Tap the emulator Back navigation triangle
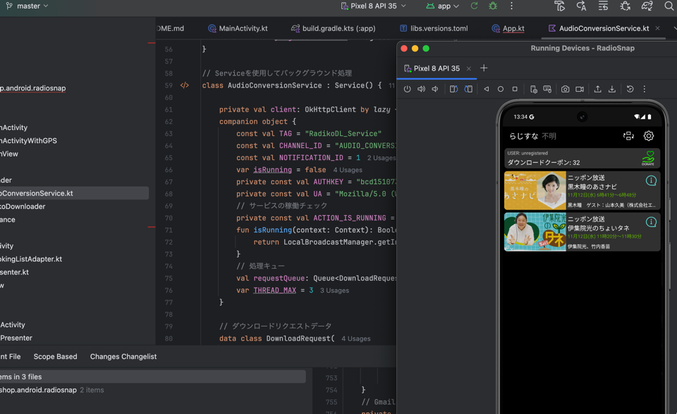 click(486, 90)
